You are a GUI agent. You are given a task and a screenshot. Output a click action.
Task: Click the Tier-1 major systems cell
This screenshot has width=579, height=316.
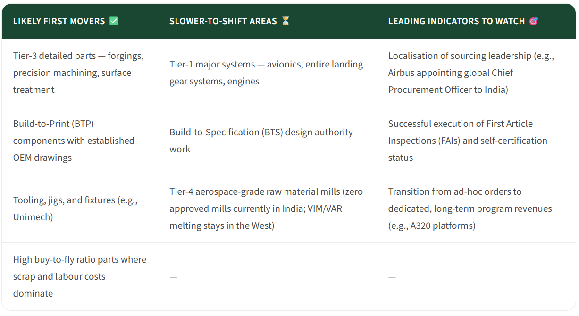coord(266,73)
